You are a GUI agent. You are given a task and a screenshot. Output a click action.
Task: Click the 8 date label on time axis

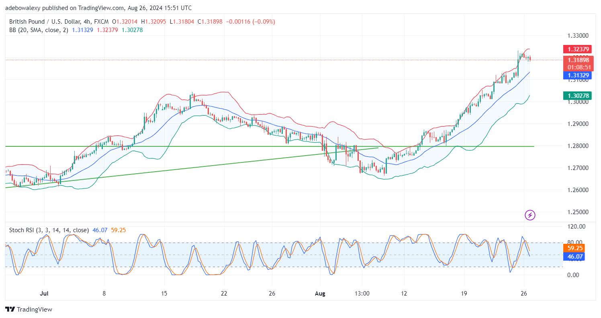click(104, 294)
